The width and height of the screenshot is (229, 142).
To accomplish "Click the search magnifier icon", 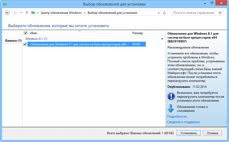I will click(220, 13).
